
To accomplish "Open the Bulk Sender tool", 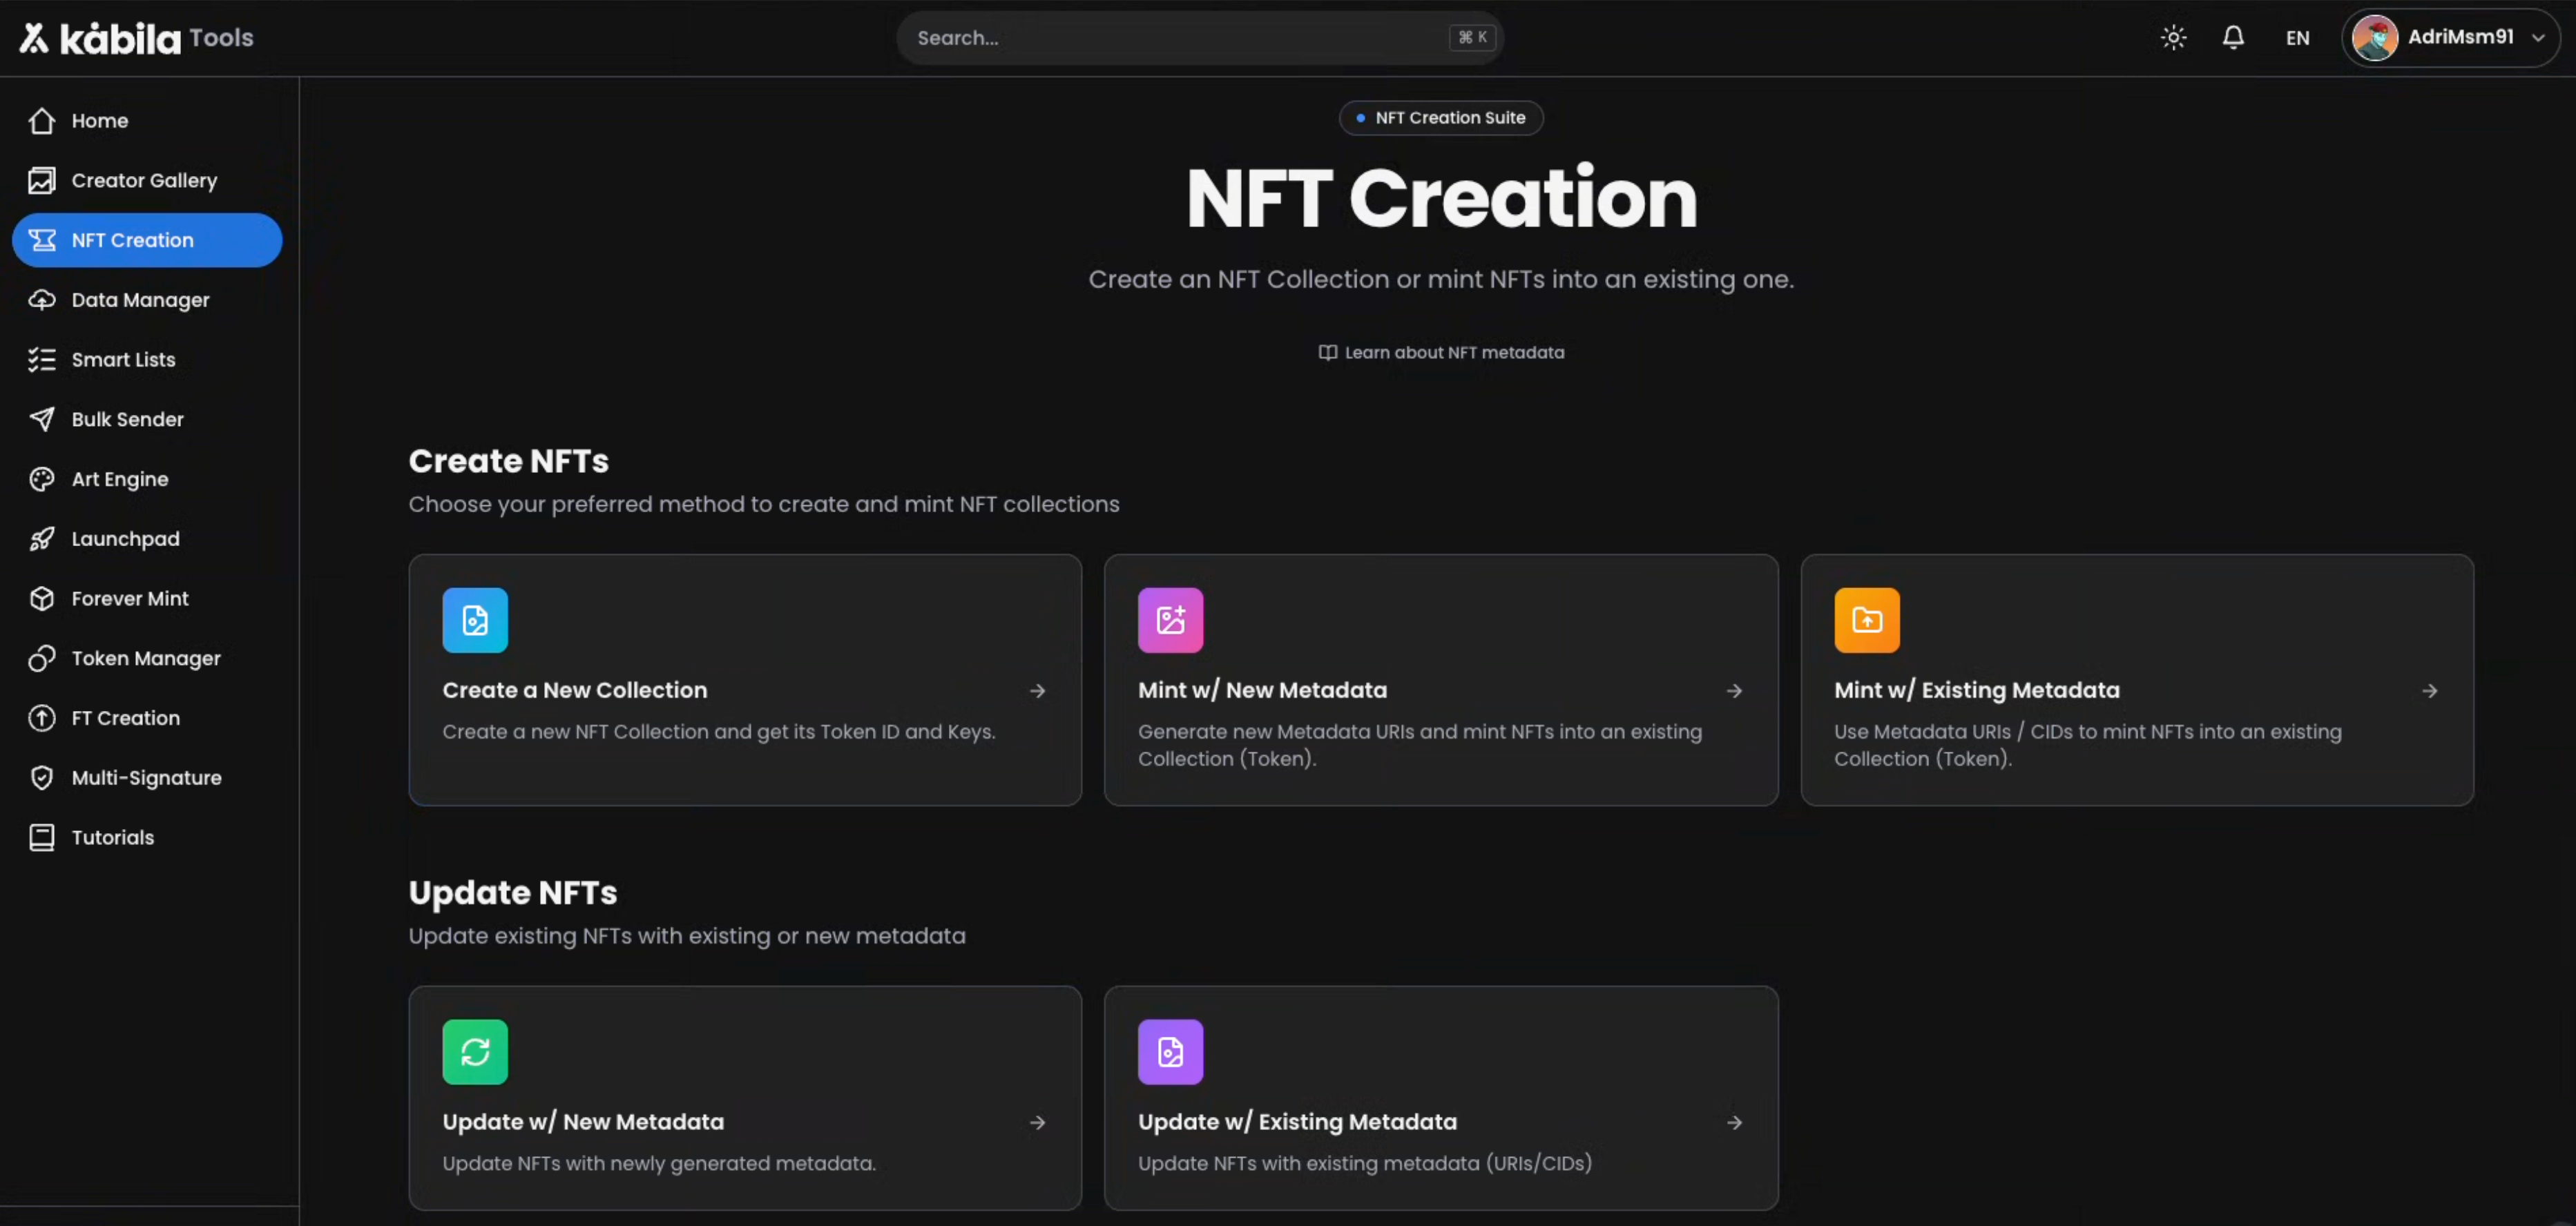I will (127, 418).
